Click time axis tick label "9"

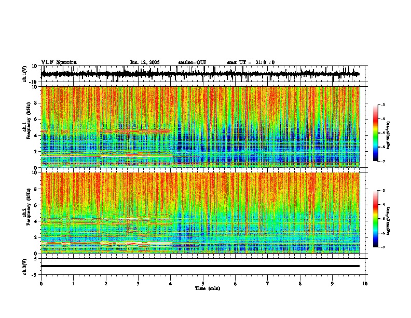coord(332,284)
